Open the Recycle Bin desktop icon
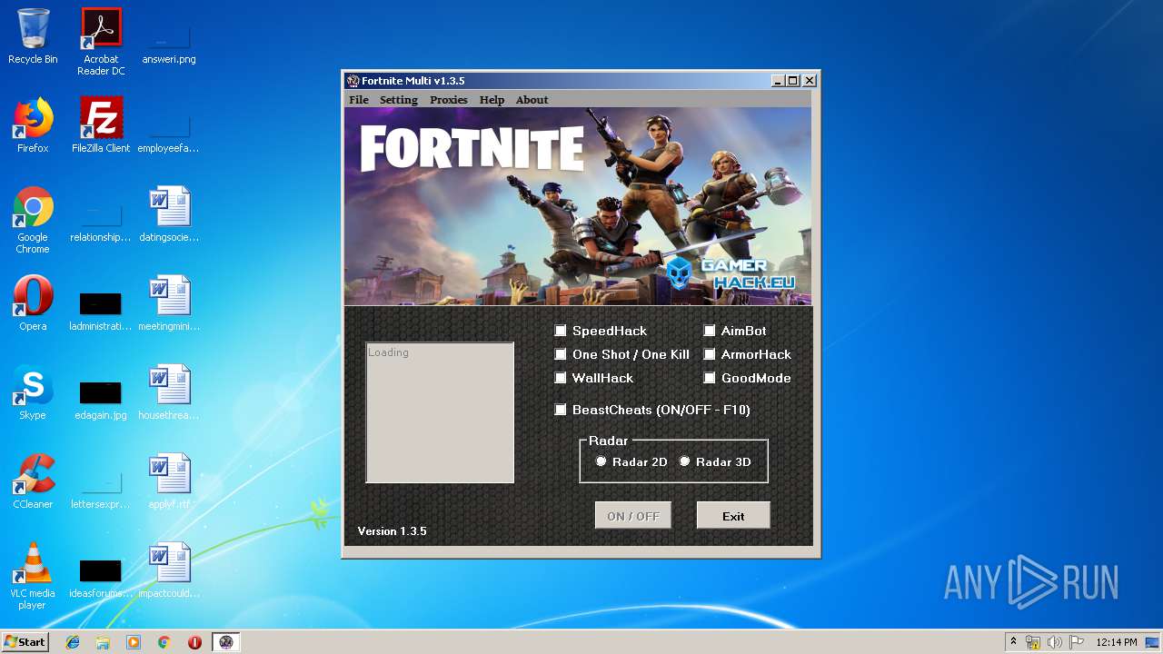The height and width of the screenshot is (654, 1163). (33, 37)
